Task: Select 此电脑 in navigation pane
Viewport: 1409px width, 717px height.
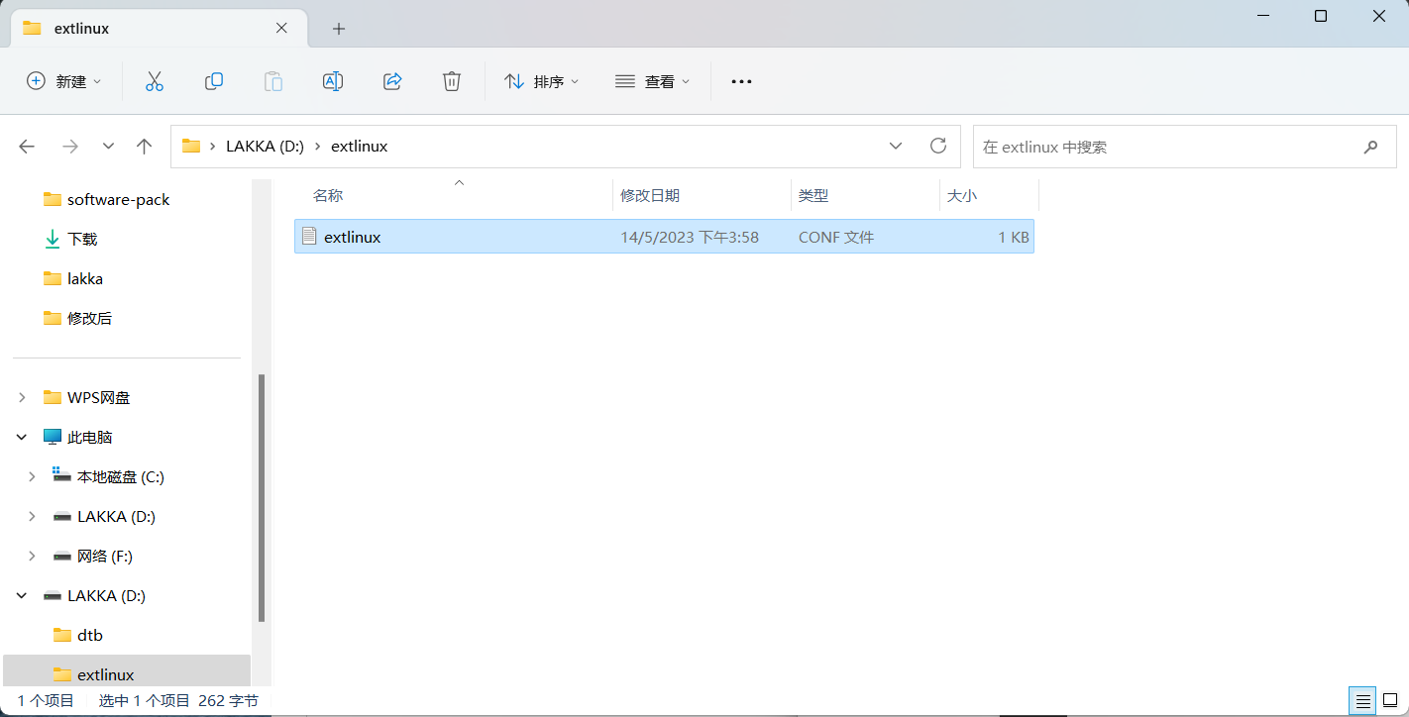Action: click(89, 437)
